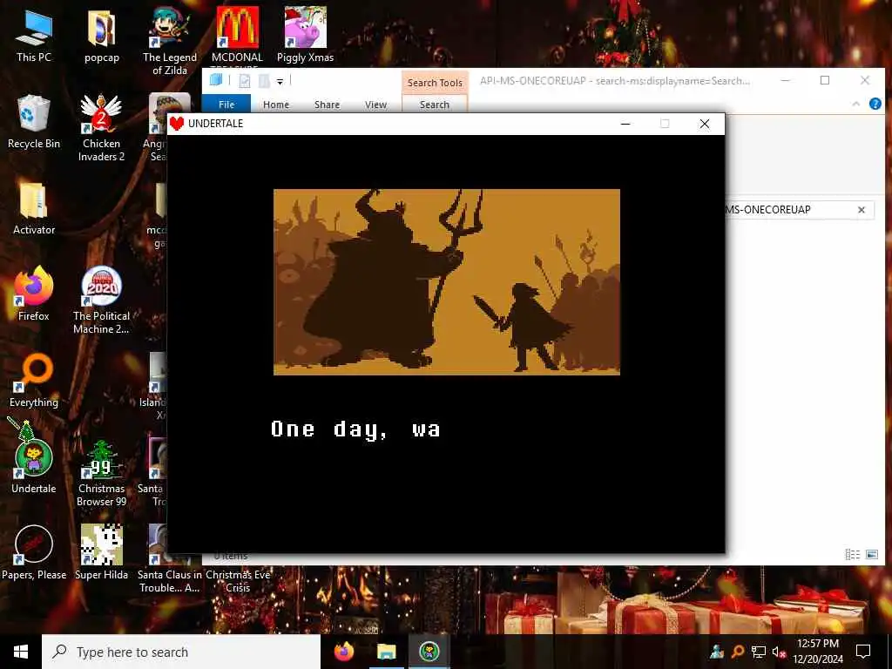Switch Explorer to large icons view

pos(871,554)
